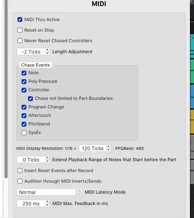Uncheck Note in Chase Events
Image resolution: width=194 pixels, height=218 pixels.
pos(24,73)
